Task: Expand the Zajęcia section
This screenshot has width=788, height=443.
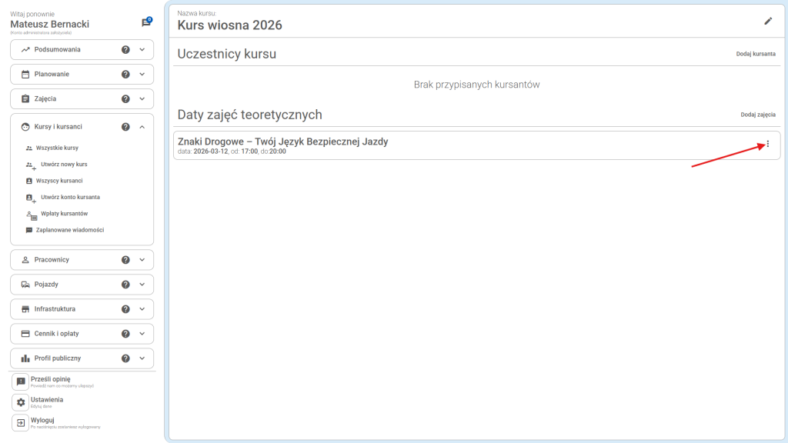Action: pos(142,99)
